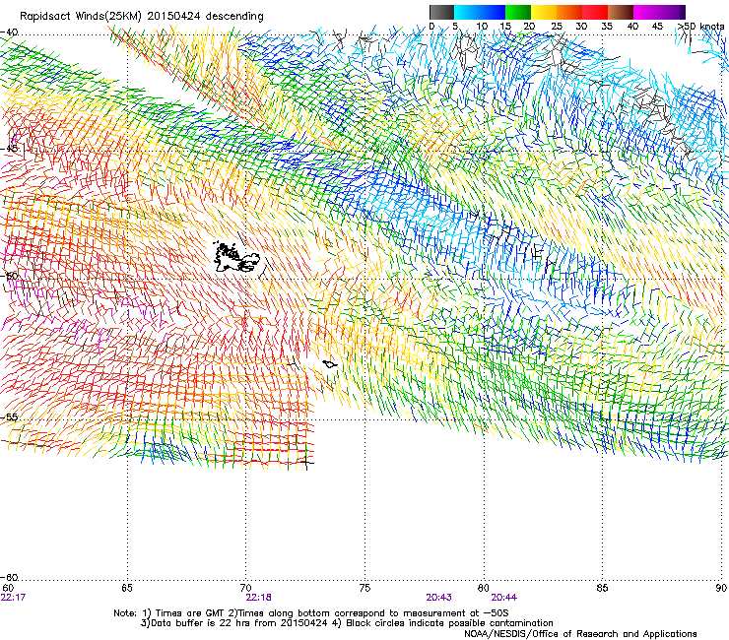
Task: Click the '-50' latitude label
Action: 9,277
